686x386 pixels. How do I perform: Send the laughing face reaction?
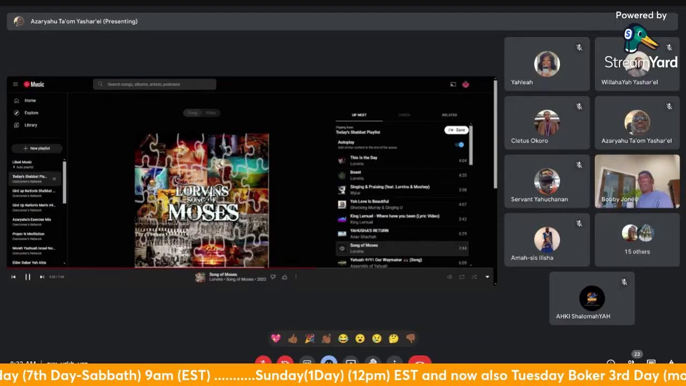point(343,338)
